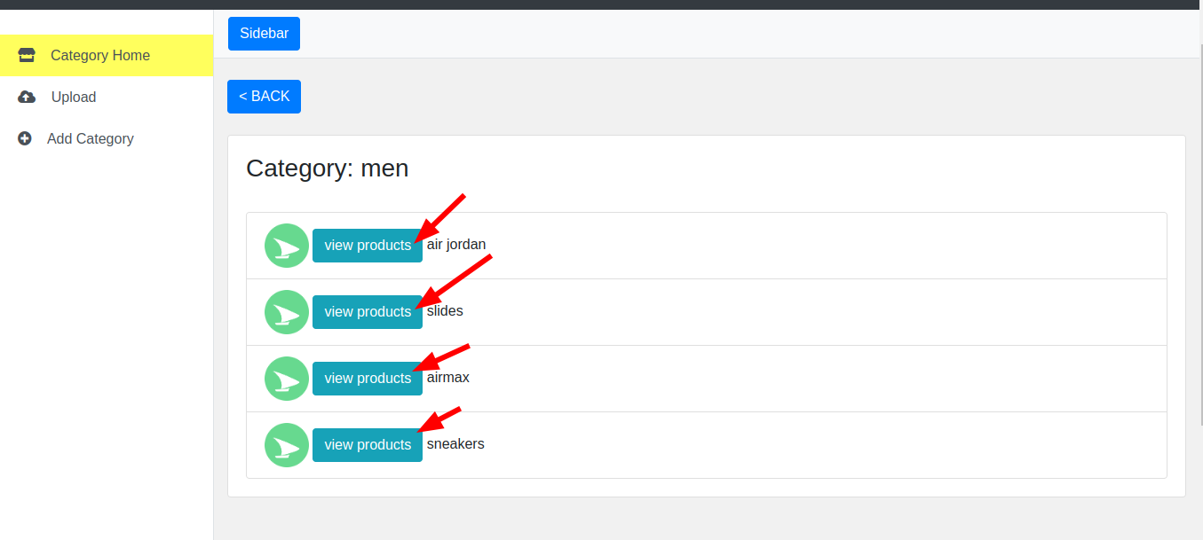Click the green circle icon beside sneakers
1203x540 pixels.
coord(286,444)
